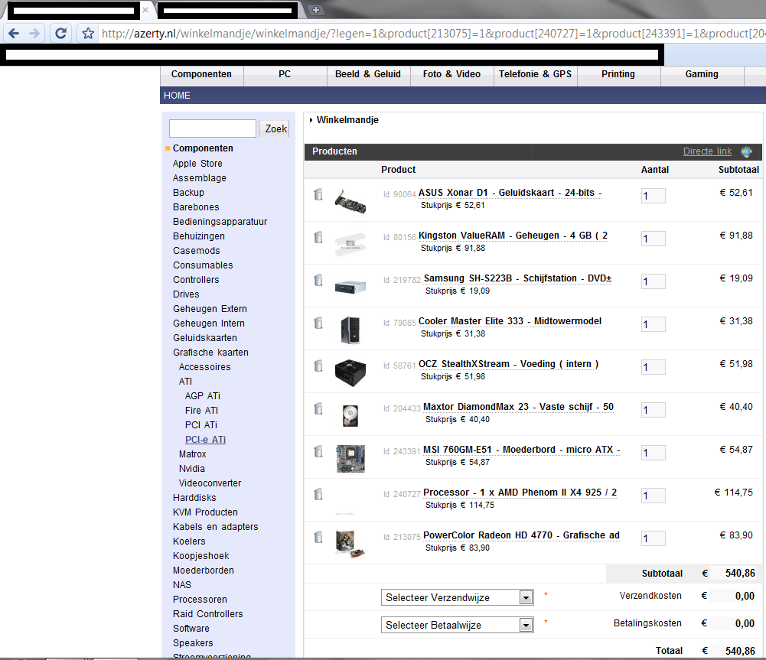766x660 pixels.
Task: Close the first browser tab
Action: click(145, 10)
